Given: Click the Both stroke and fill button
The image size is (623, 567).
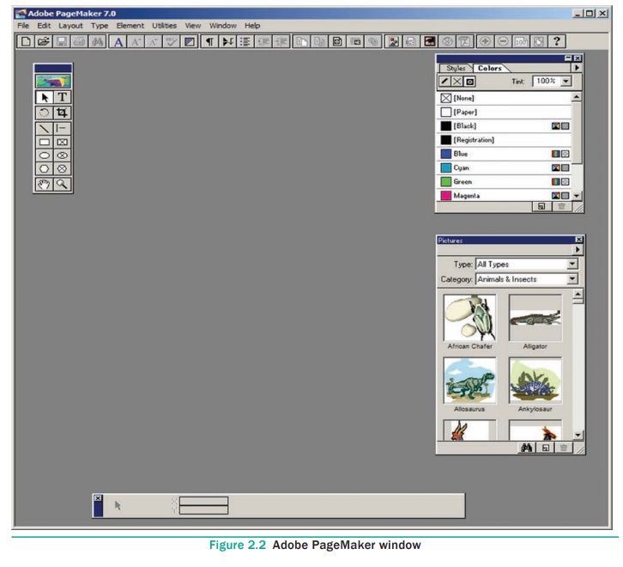Looking at the screenshot, I should click(470, 82).
